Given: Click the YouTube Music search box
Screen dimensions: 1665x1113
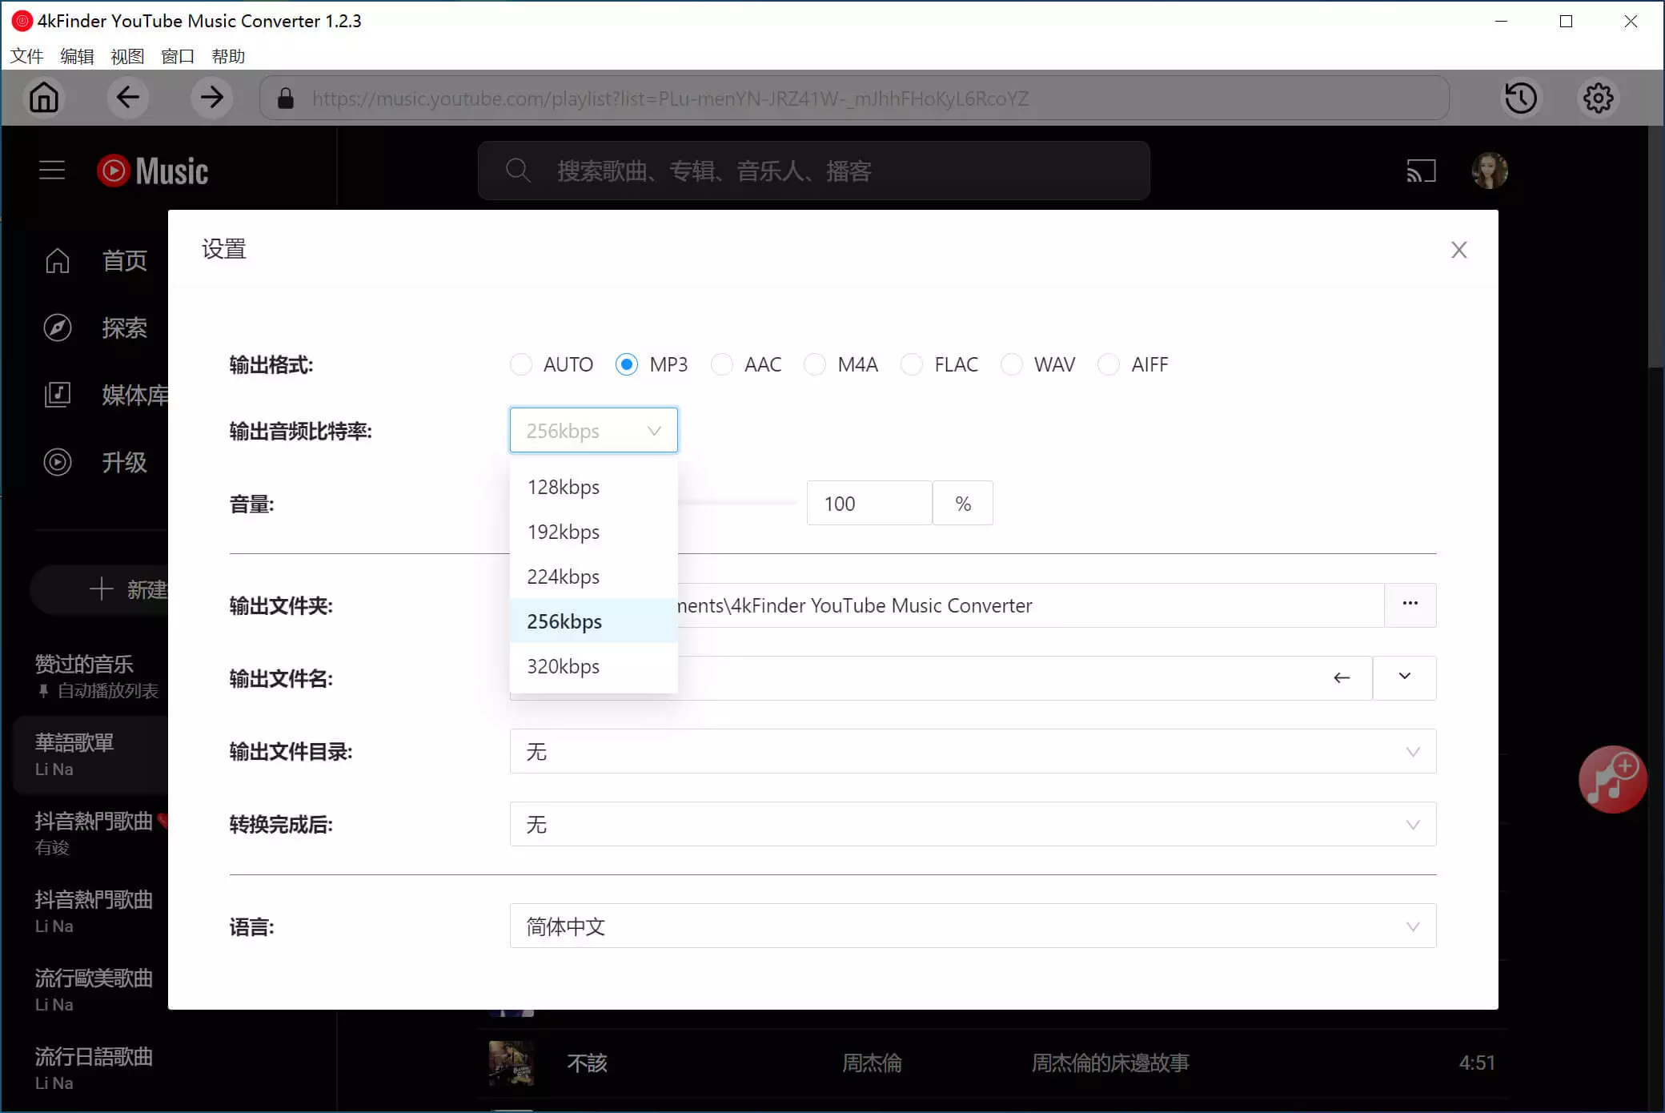Looking at the screenshot, I should click(814, 171).
